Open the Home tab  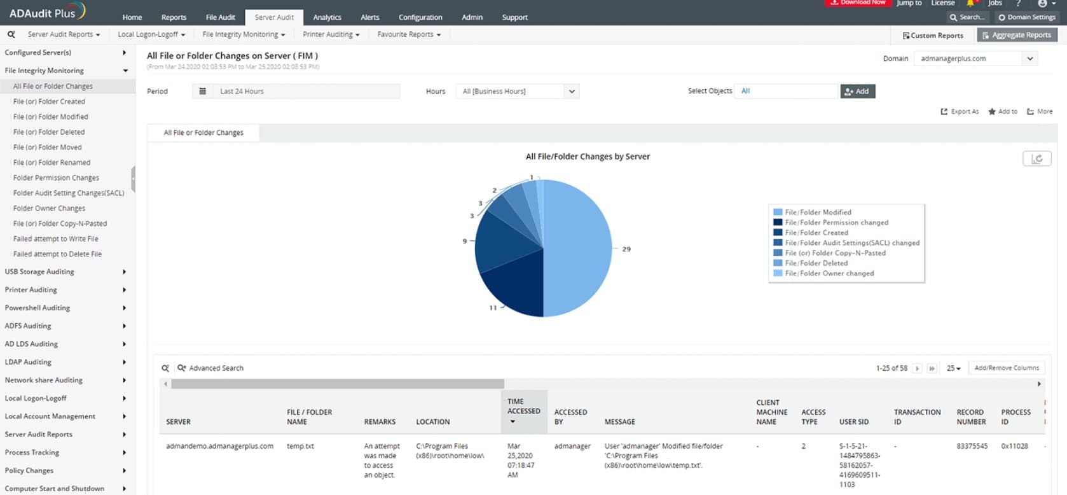[x=132, y=17]
